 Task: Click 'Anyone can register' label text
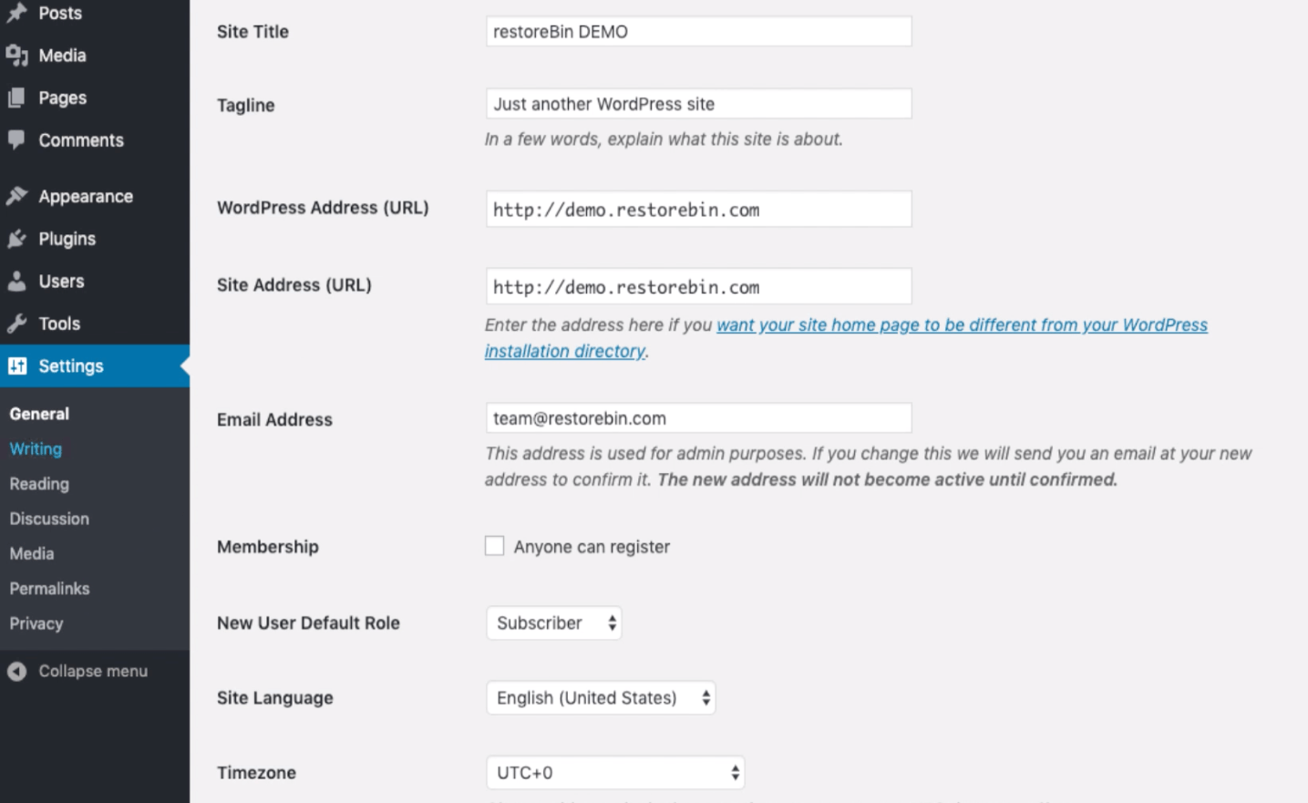tap(592, 547)
